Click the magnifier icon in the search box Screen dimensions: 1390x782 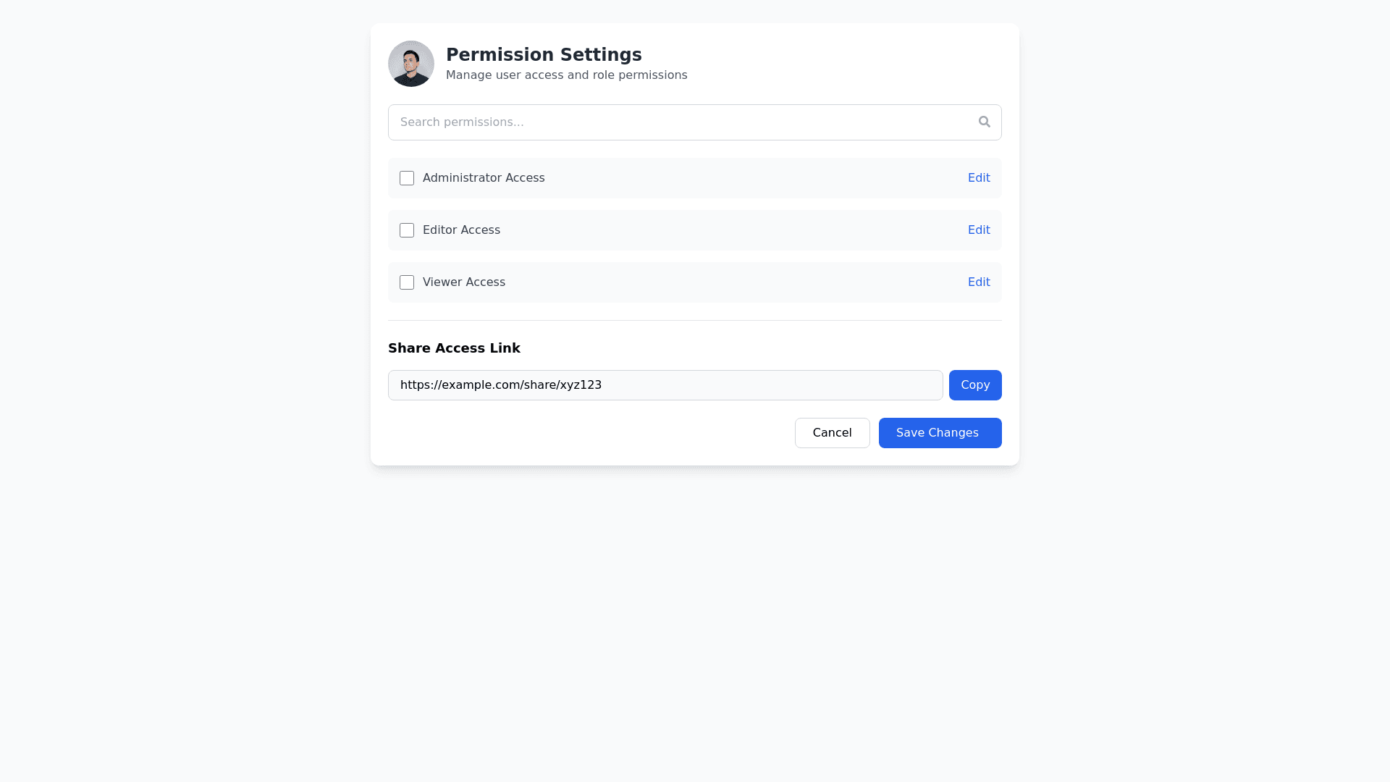[984, 122]
